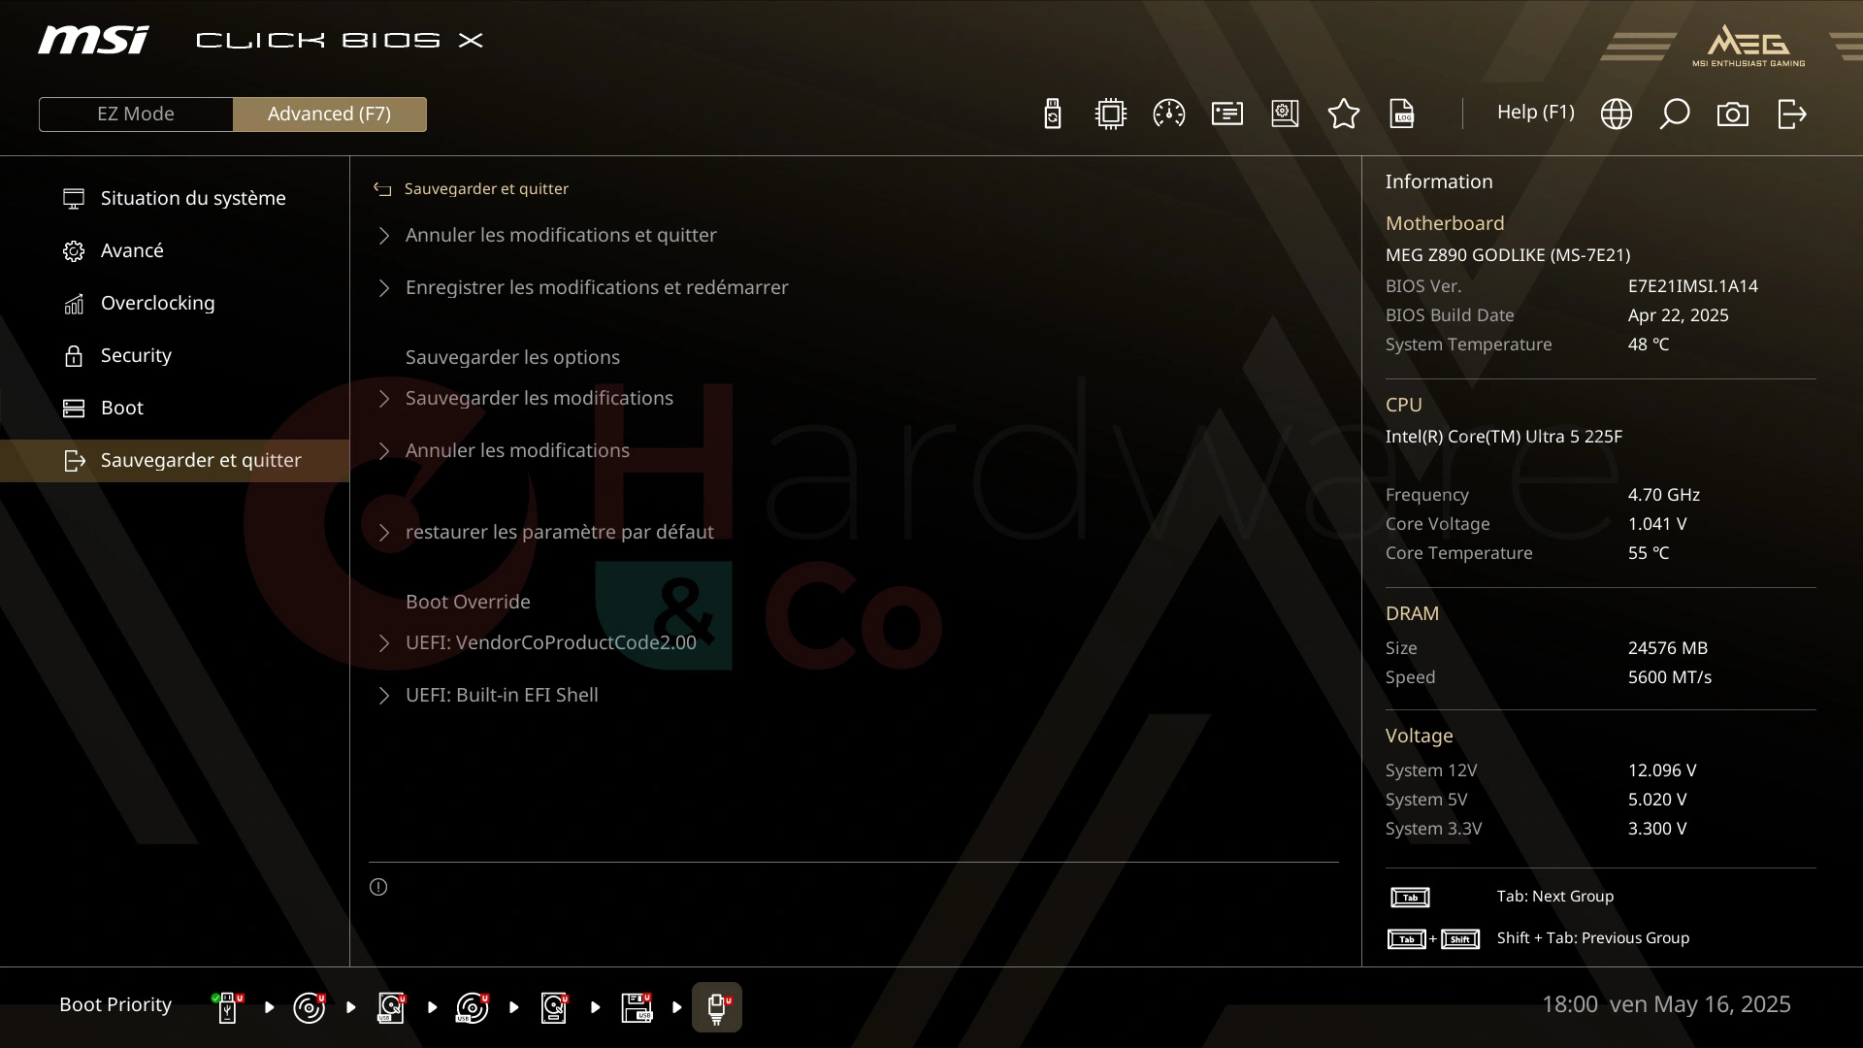Screen dimensions: 1863x1048
Task: Click the System 12V value 12.096 V
Action: [x=1661, y=770]
